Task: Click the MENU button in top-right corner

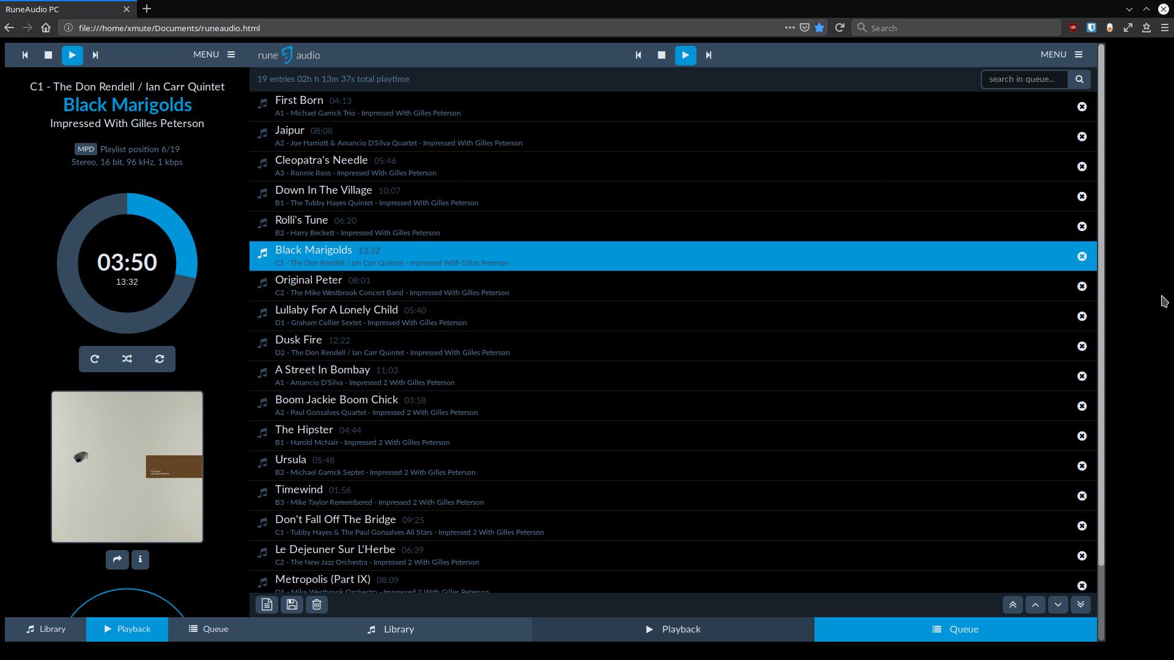Action: coord(1061,54)
